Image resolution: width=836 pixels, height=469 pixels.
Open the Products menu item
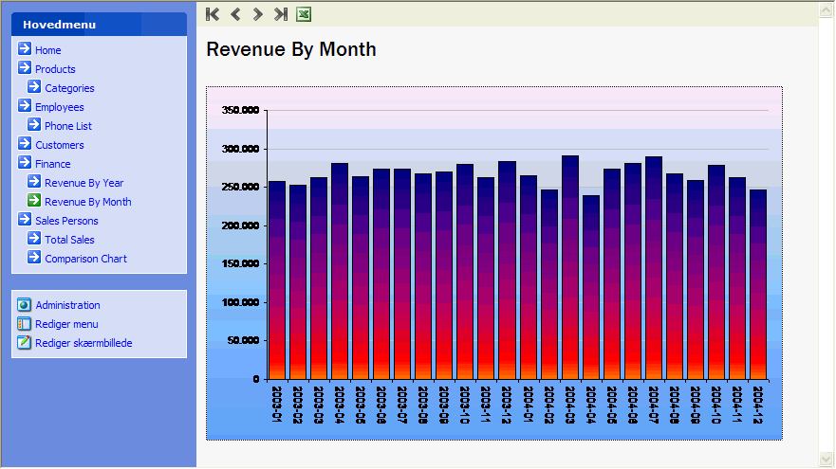pos(55,69)
